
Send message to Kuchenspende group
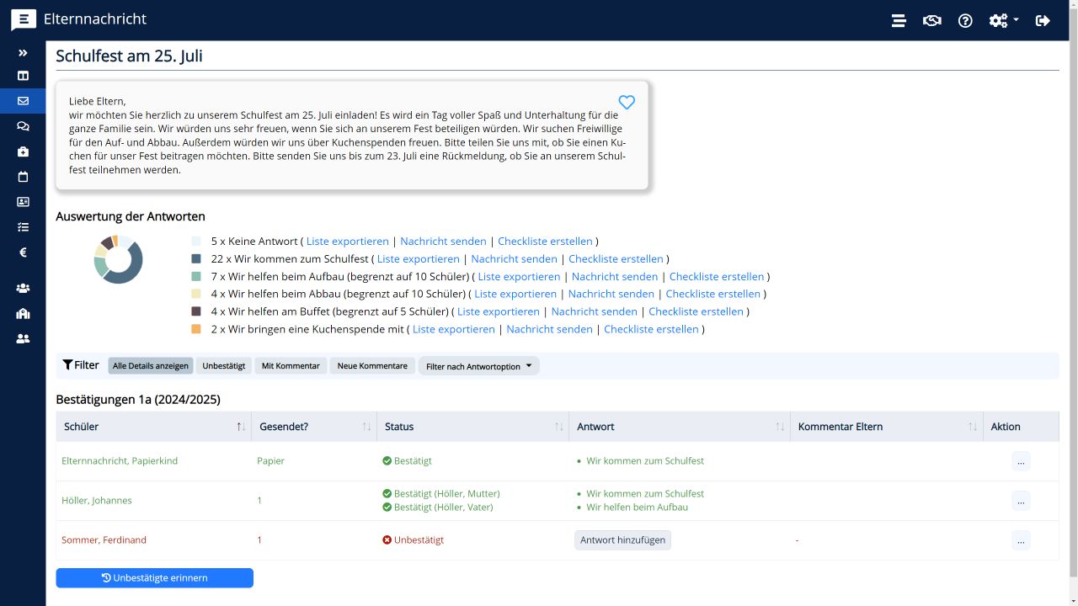[549, 329]
